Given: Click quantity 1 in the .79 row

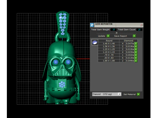Looking at the screenshot, I should pos(123,55).
